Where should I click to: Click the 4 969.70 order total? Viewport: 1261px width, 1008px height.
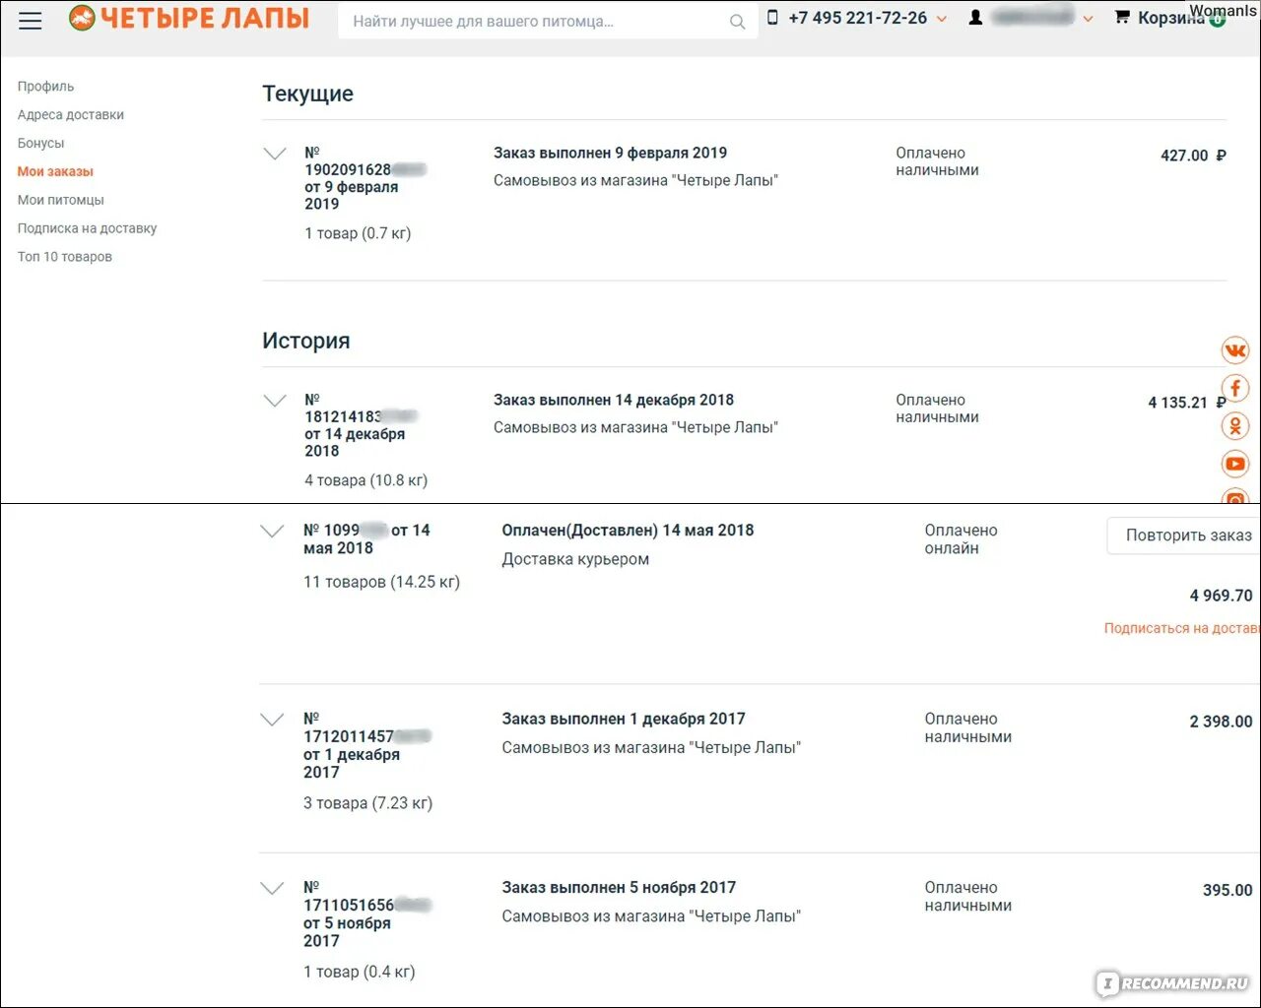(1222, 596)
